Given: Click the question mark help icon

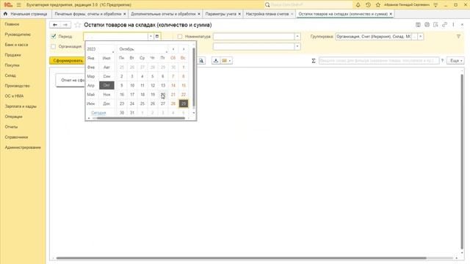Looking at the screenshot, I should (x=442, y=61).
